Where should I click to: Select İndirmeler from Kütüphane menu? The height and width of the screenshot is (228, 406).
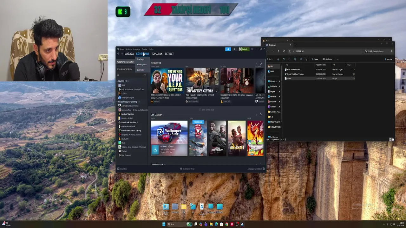pos(141,70)
